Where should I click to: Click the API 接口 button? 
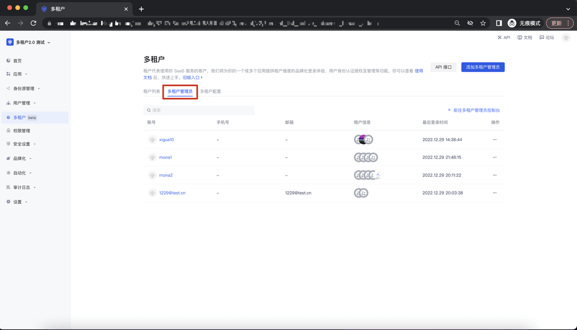click(443, 67)
